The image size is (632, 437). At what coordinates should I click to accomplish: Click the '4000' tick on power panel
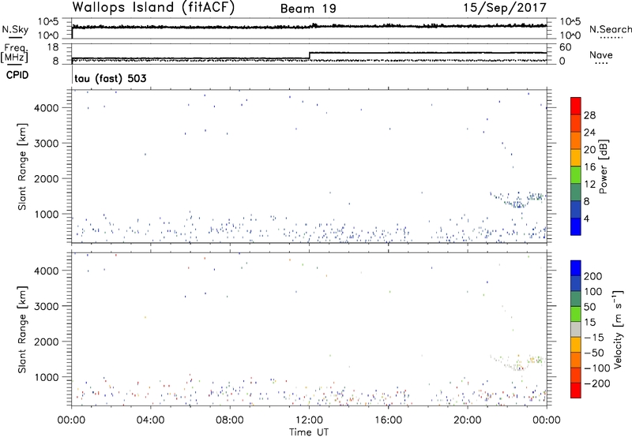47,108
